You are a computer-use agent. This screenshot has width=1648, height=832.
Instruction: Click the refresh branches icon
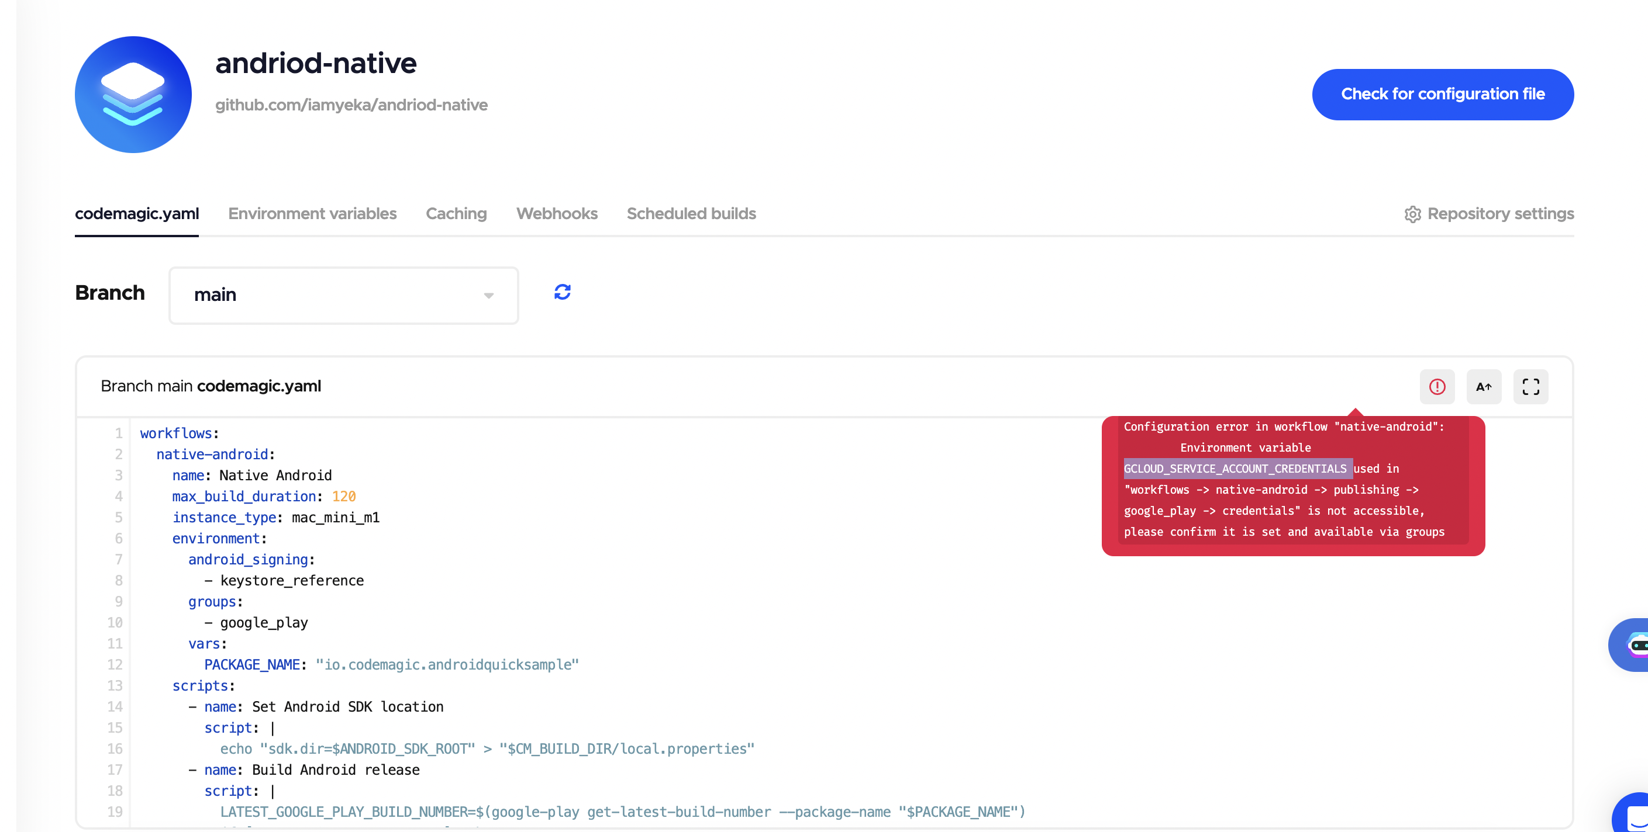[561, 292]
